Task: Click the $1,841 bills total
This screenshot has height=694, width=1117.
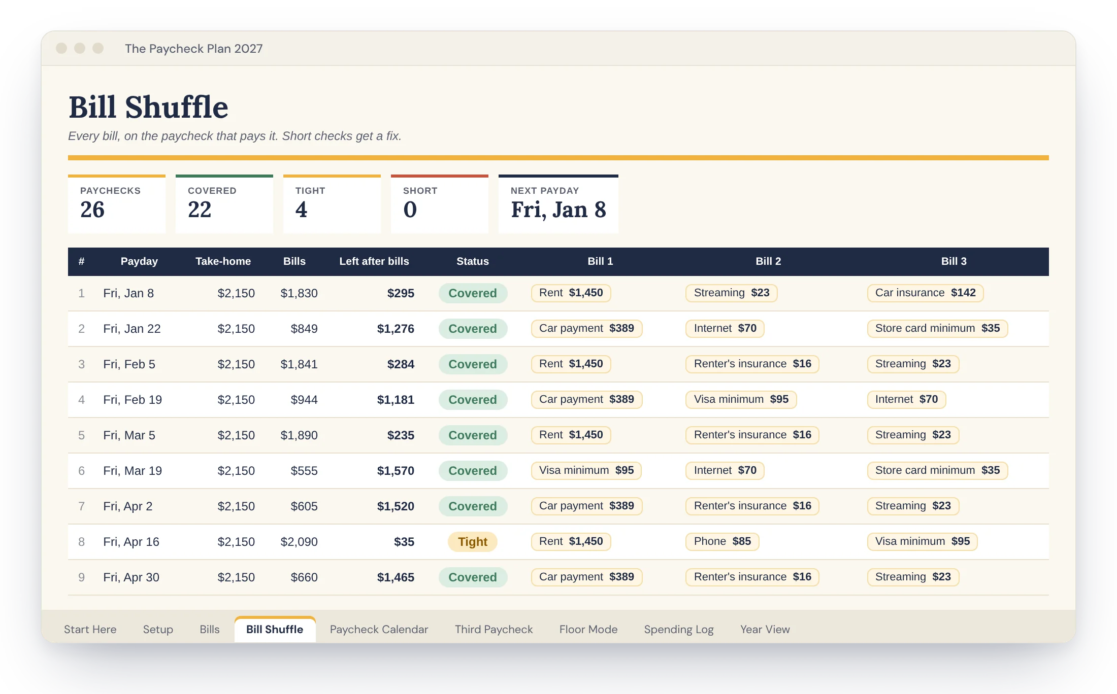Action: (299, 364)
